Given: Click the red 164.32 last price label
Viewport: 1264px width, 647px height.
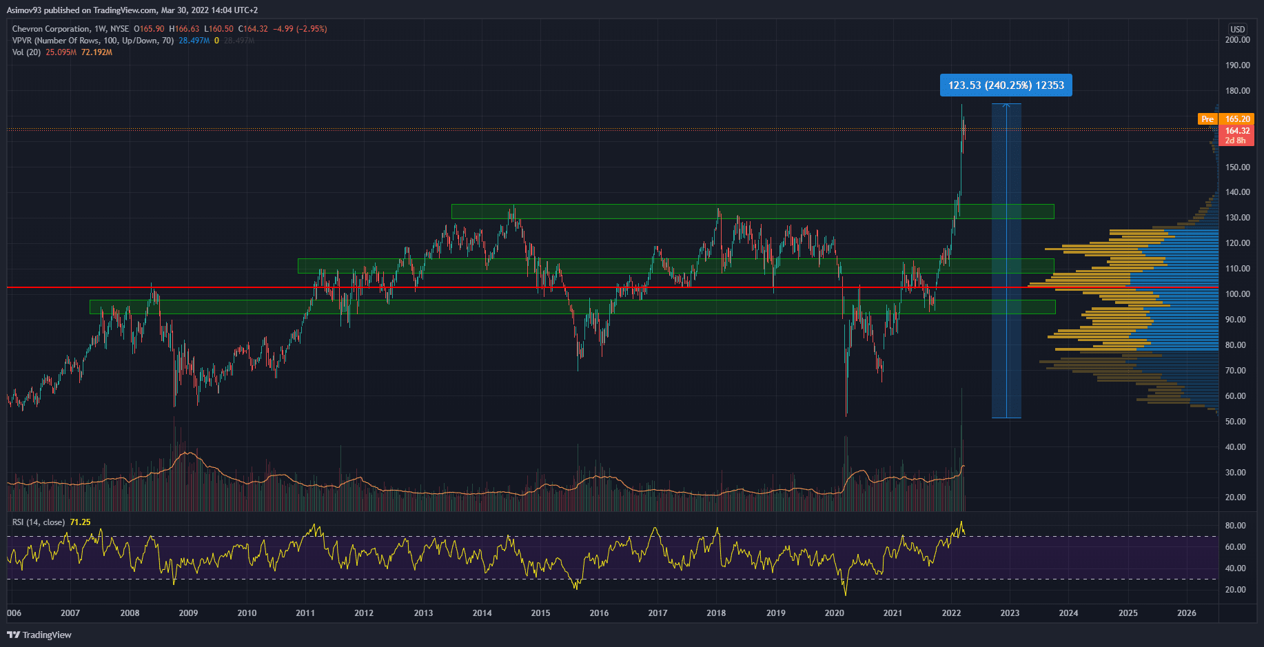Looking at the screenshot, I should coord(1236,131).
